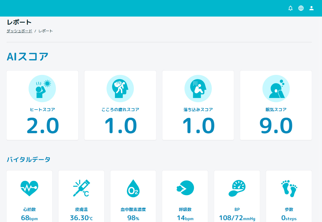Click the 歩数 label
322x222 pixels.
click(x=289, y=209)
